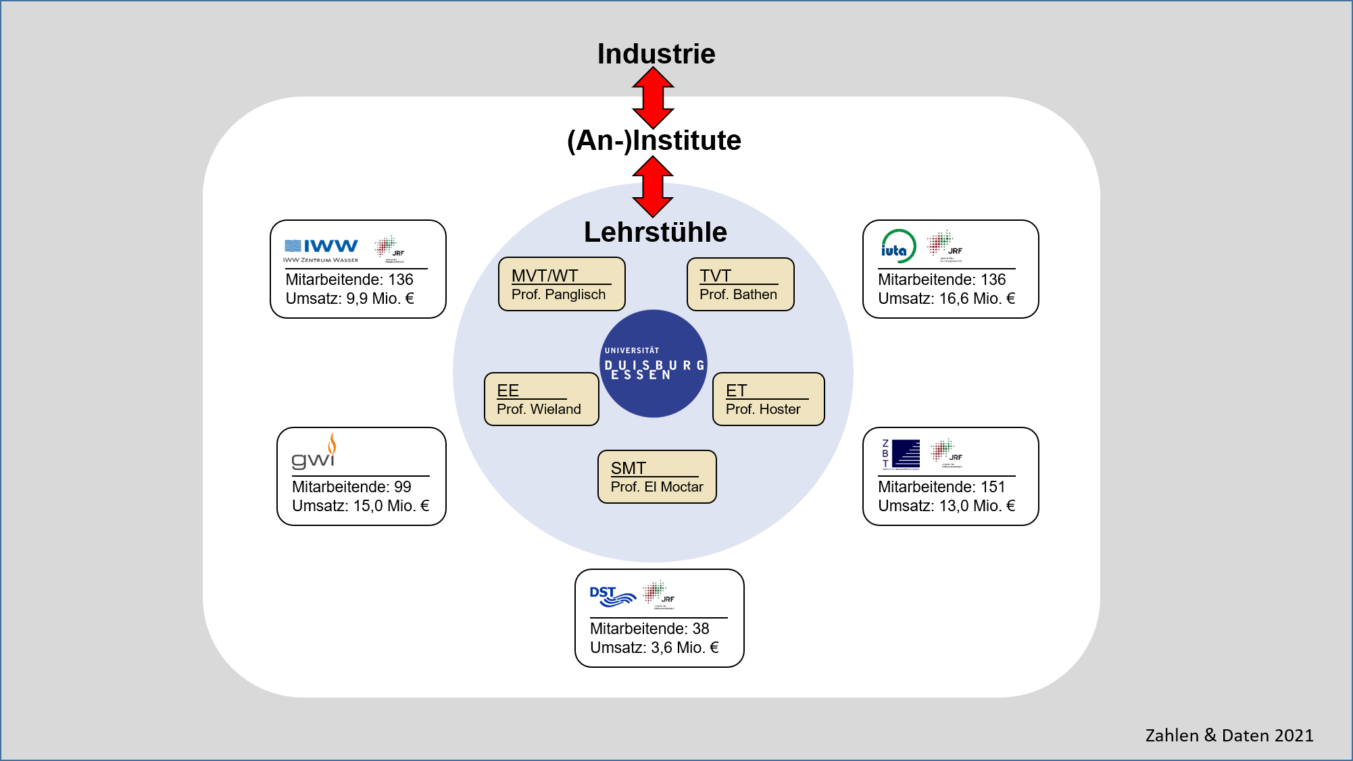The height and width of the screenshot is (761, 1353).
Task: Click the iuta green circle logo
Action: point(898,246)
